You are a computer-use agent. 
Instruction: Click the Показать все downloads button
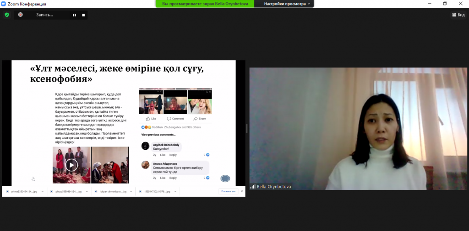click(228, 191)
